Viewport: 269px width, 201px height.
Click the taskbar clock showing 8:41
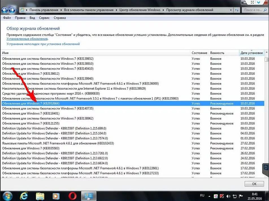[255, 196]
